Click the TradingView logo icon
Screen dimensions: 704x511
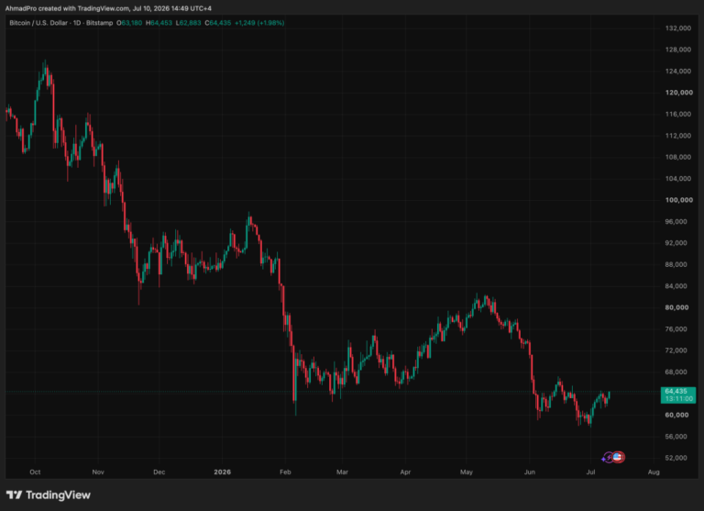point(14,494)
